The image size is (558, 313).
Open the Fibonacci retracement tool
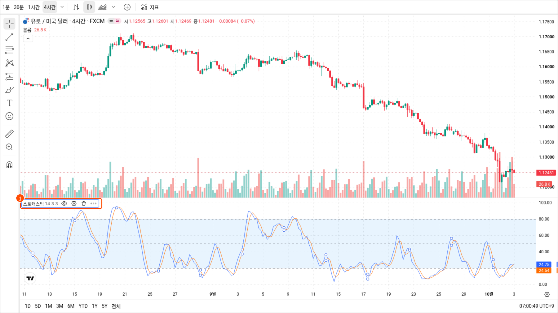tap(10, 50)
